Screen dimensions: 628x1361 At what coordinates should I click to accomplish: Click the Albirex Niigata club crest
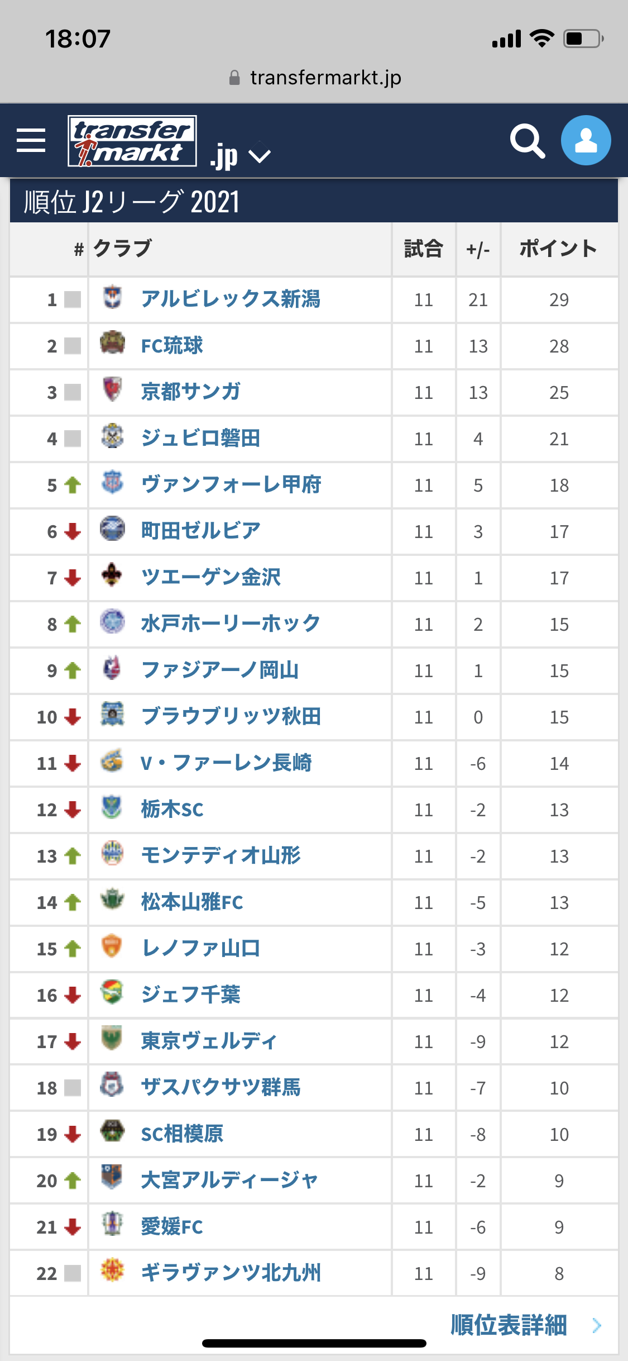click(112, 298)
